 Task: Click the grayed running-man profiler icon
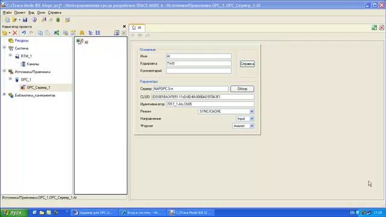click(51, 20)
